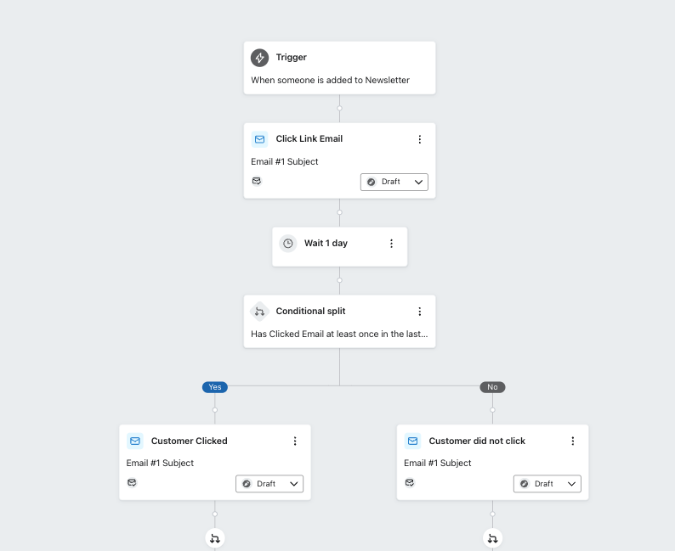Click the Wait 1 day clock icon
This screenshot has width=675, height=551.
pyautogui.click(x=288, y=244)
